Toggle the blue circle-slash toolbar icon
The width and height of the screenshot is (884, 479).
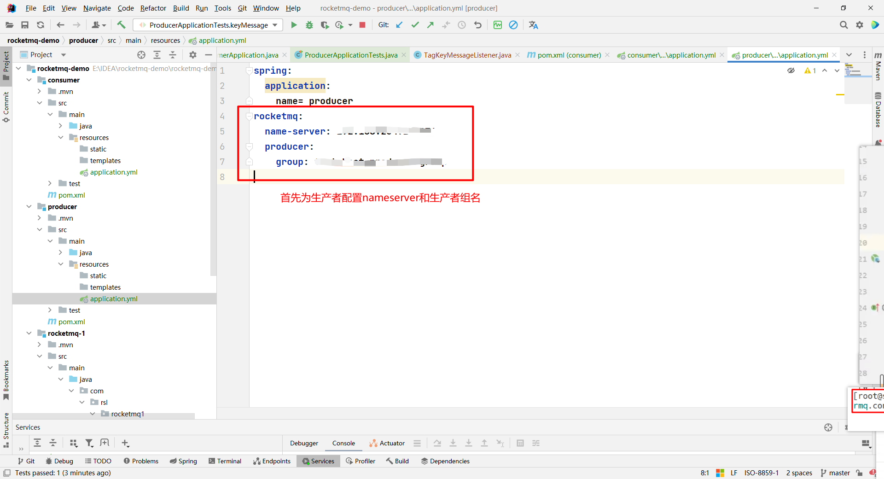513,25
